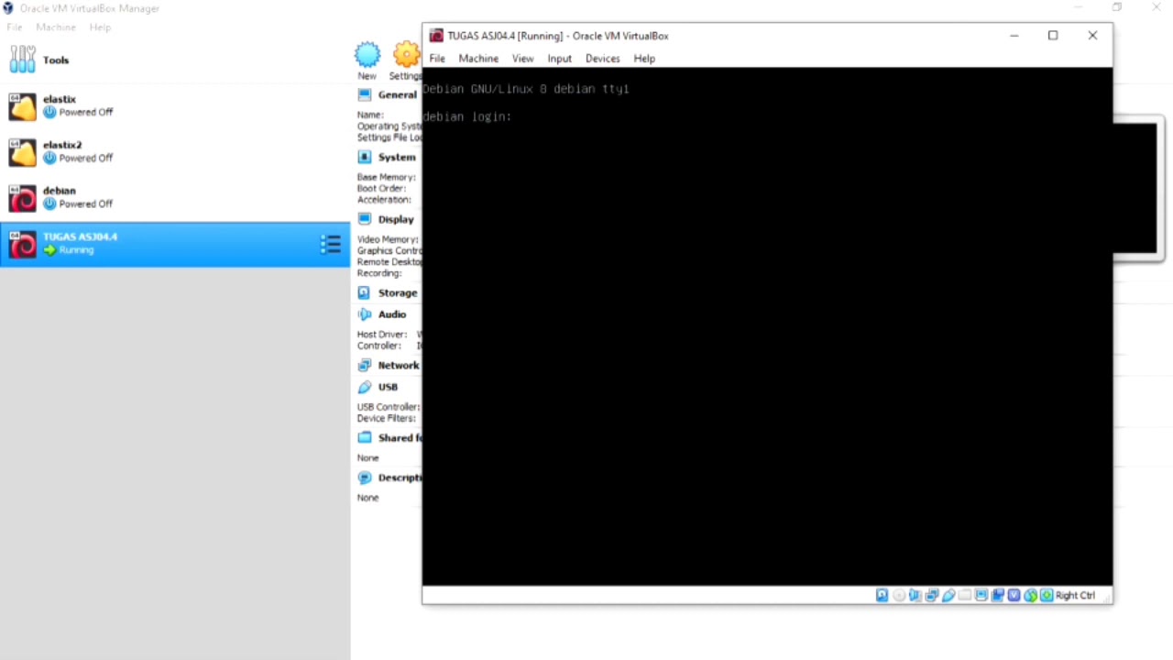Open the File menu in VM window
Image resolution: width=1173 pixels, height=660 pixels.
437,59
